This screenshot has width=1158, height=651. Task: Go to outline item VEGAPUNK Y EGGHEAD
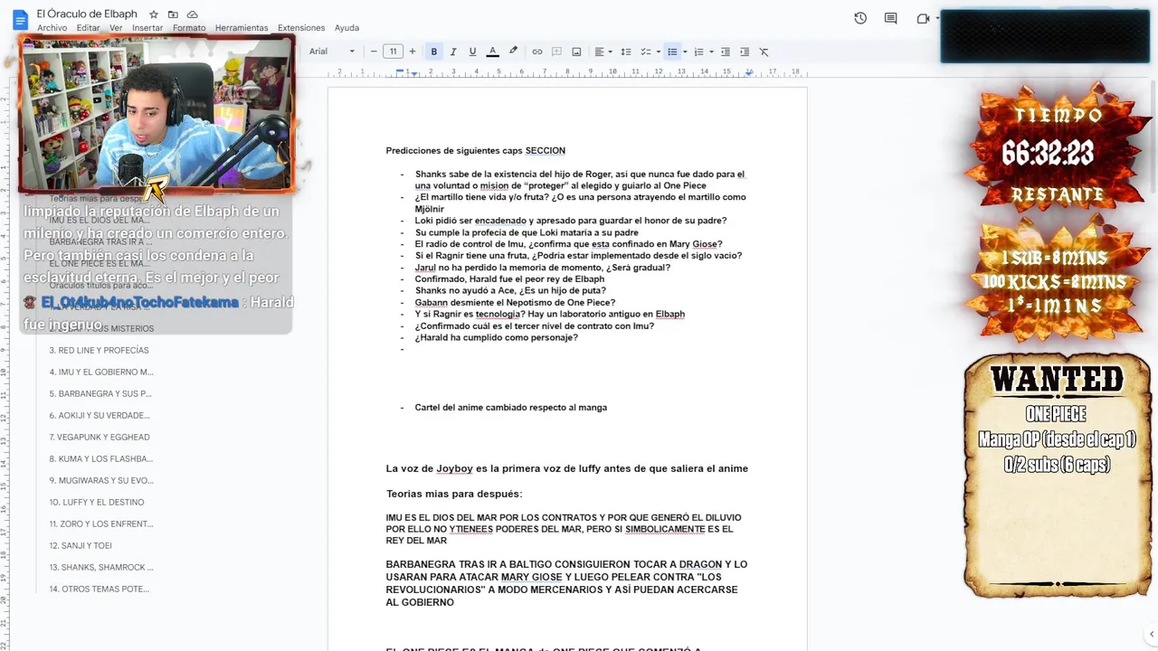pos(100,437)
